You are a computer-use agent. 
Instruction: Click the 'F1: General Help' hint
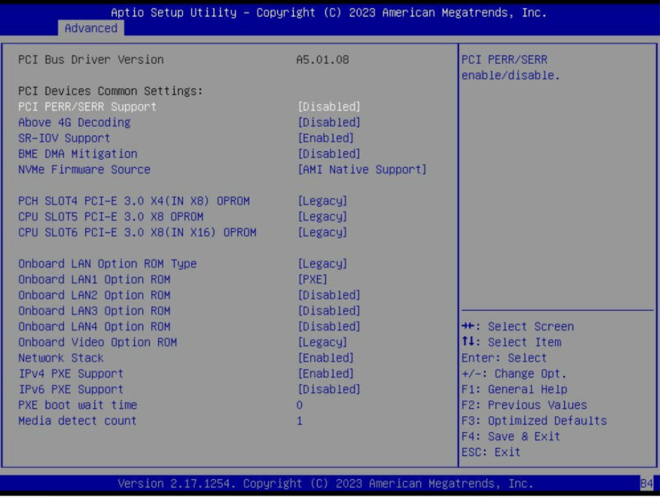514,390
